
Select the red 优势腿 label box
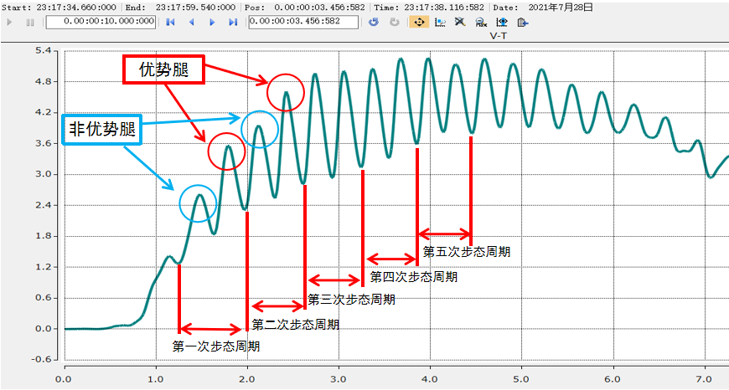point(163,70)
